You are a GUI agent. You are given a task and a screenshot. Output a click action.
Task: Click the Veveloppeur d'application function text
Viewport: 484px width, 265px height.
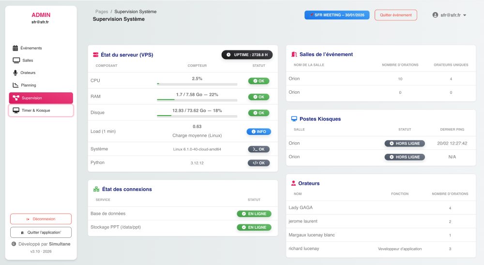tap(400, 249)
